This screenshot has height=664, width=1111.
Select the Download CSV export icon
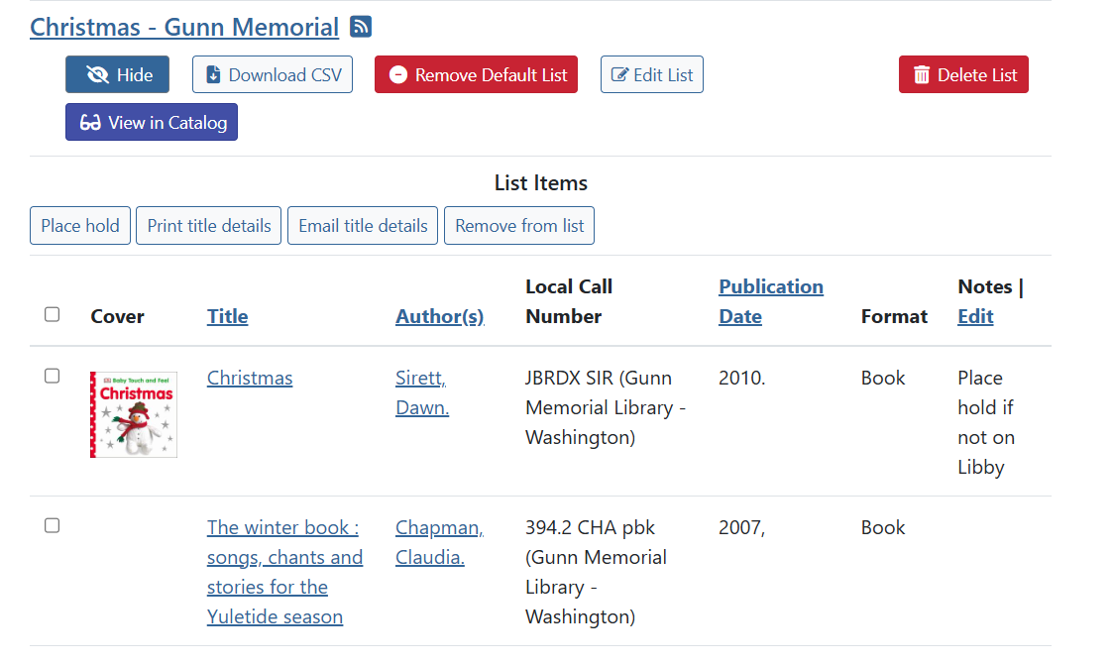tap(211, 73)
